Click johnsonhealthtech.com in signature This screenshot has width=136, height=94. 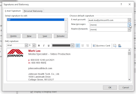[x=40, y=68]
